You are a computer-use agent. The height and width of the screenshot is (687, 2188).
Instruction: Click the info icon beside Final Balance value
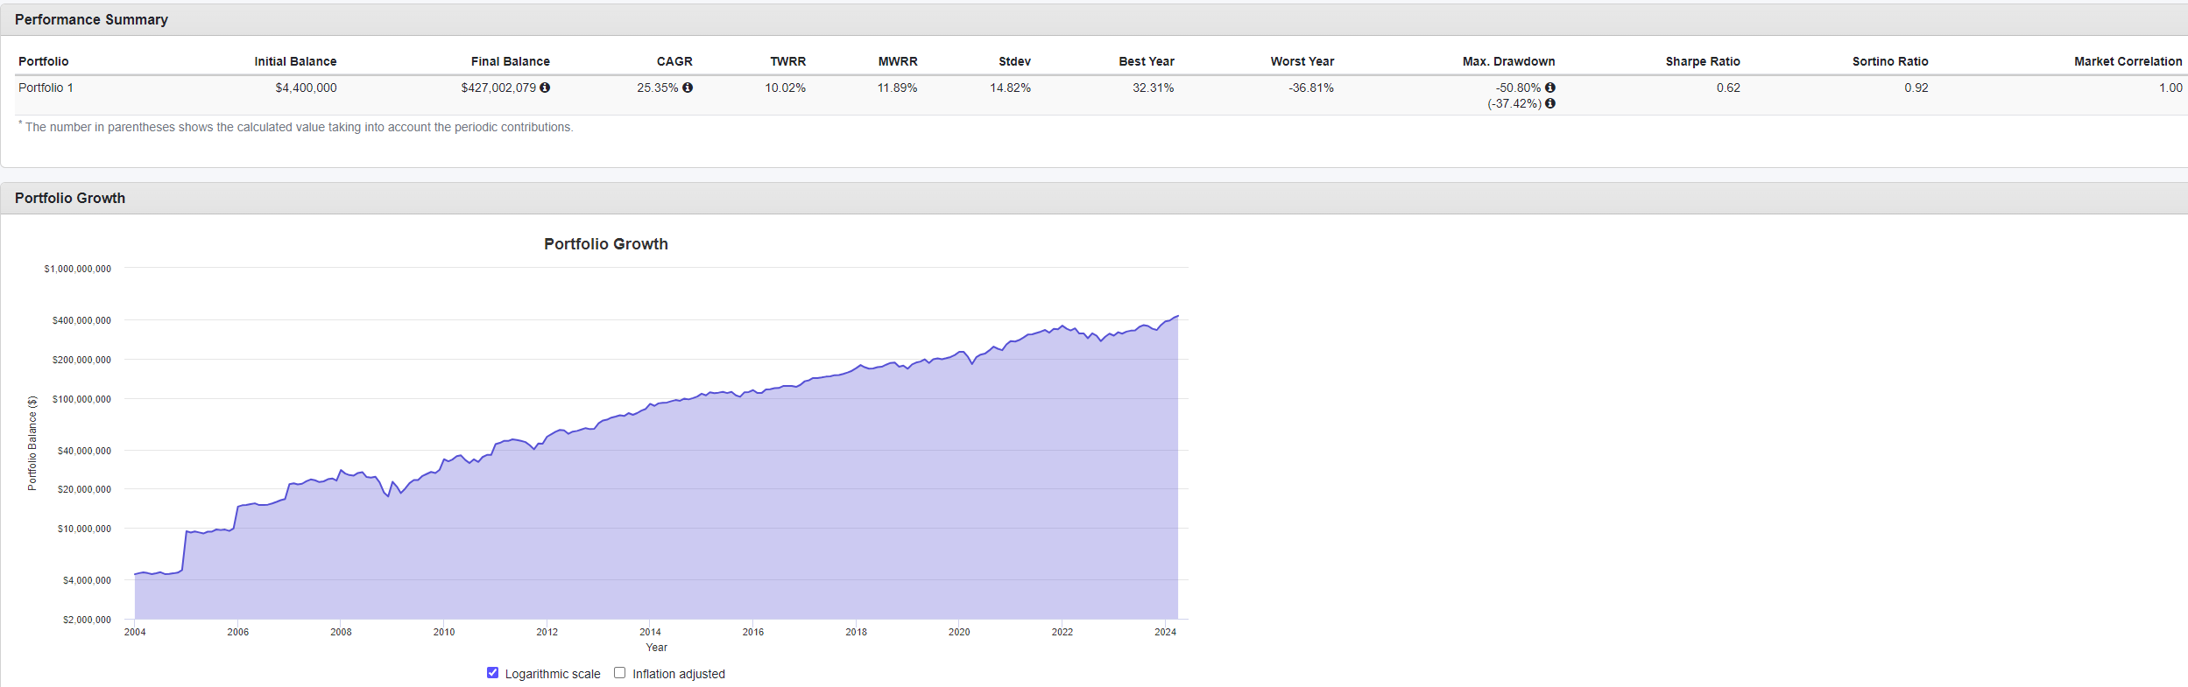(545, 88)
